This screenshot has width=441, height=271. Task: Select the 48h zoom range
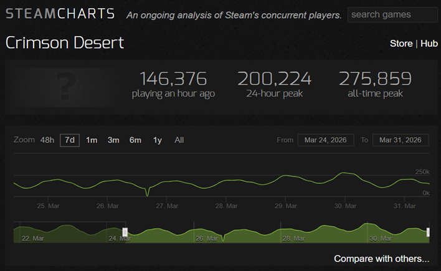coord(47,140)
